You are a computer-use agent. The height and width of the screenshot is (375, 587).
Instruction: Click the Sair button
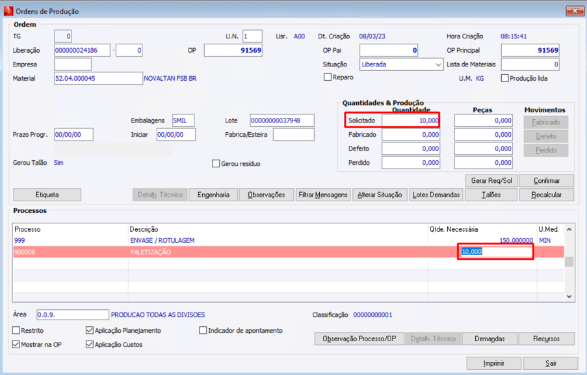[x=551, y=363]
